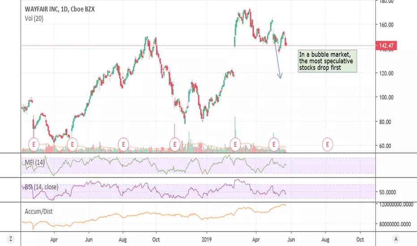The width and height of the screenshot is (417, 246).
Task: Click the future earnings marker near August 2019
Action: (x=328, y=144)
